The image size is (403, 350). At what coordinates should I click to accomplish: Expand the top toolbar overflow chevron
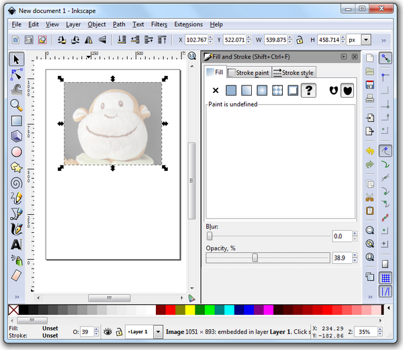pos(384,40)
